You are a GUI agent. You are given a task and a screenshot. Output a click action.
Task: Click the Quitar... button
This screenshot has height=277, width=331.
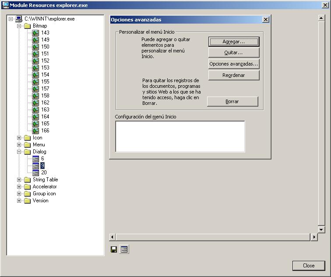tap(234, 53)
